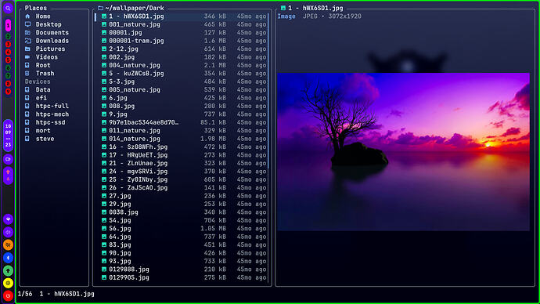Open the red power button icon

(x=8, y=295)
